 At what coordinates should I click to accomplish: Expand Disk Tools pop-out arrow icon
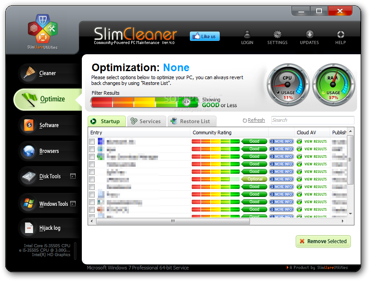[73, 176]
